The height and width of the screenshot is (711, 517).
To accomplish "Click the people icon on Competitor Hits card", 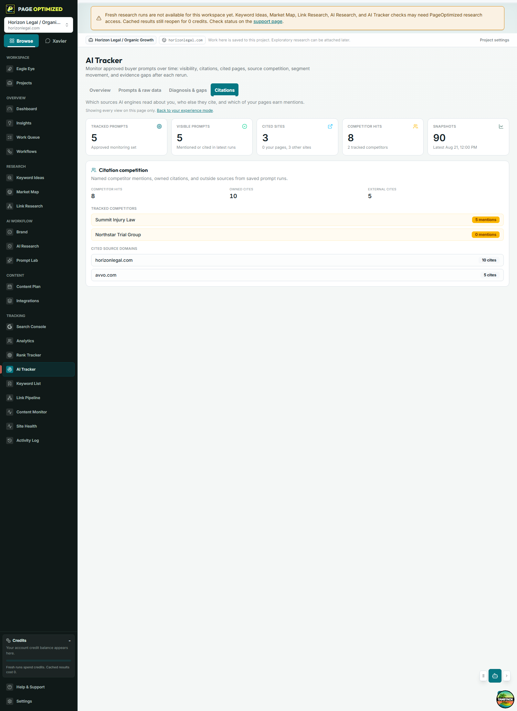I will 416,126.
